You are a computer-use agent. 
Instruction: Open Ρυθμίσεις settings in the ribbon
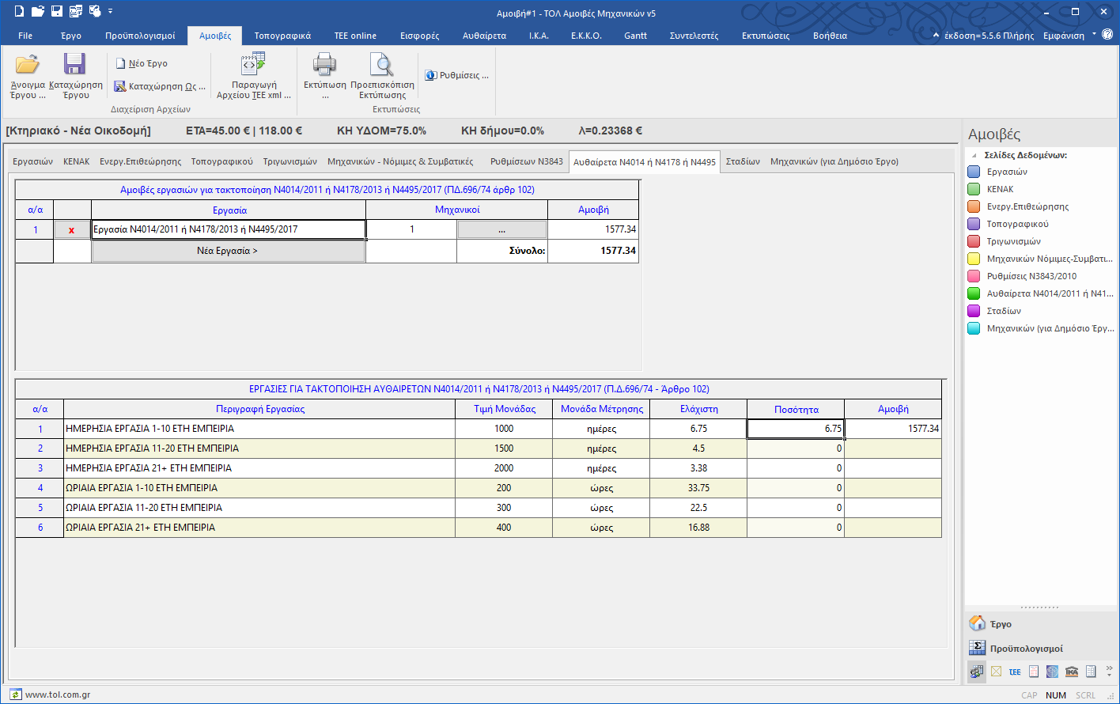[457, 75]
